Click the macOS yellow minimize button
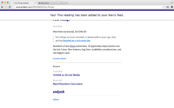The image size is (174, 108). pyautogui.click(x=5, y=2)
